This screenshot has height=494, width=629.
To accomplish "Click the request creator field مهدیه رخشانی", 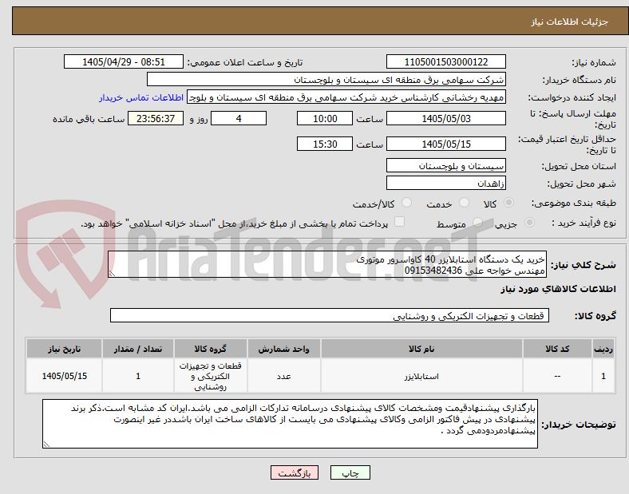I will point(346,97).
